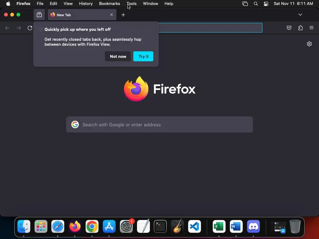This screenshot has height=239, width=319.
Task: Click Try it in Firefox View popup
Action: 143,56
